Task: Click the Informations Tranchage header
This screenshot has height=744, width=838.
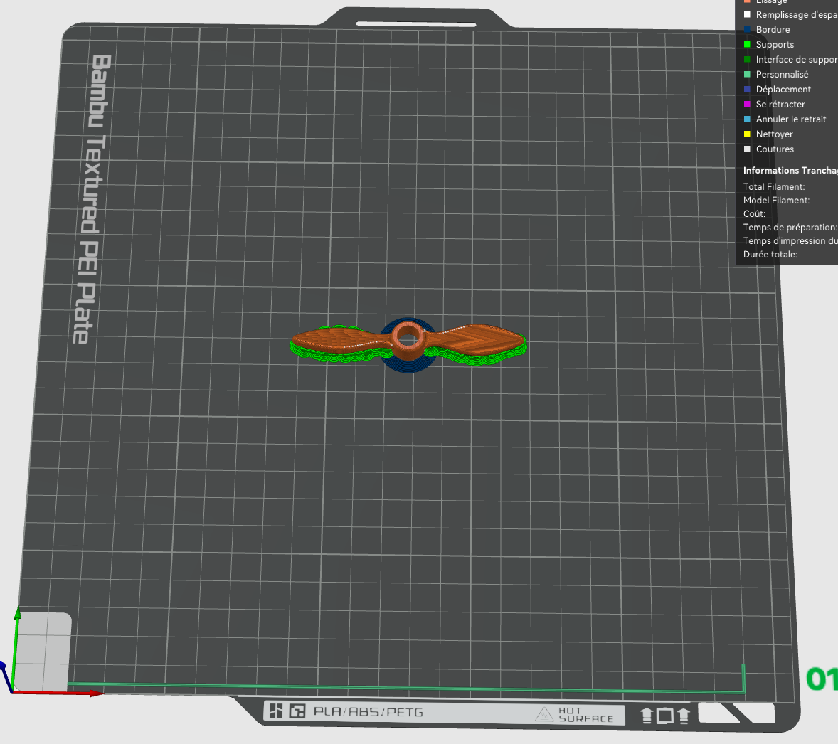Action: tap(790, 171)
